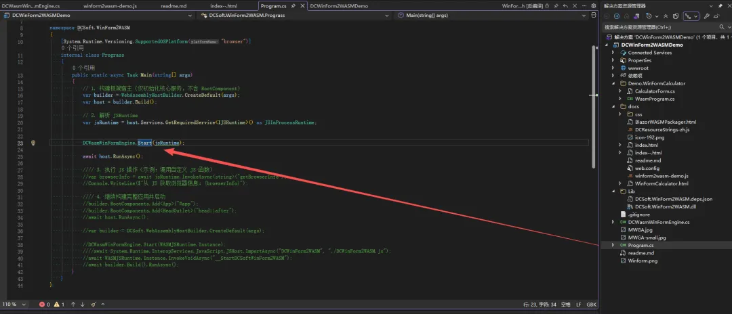This screenshot has width=732, height=314.
Task: Click the code cleanup broom icon
Action: point(94,305)
